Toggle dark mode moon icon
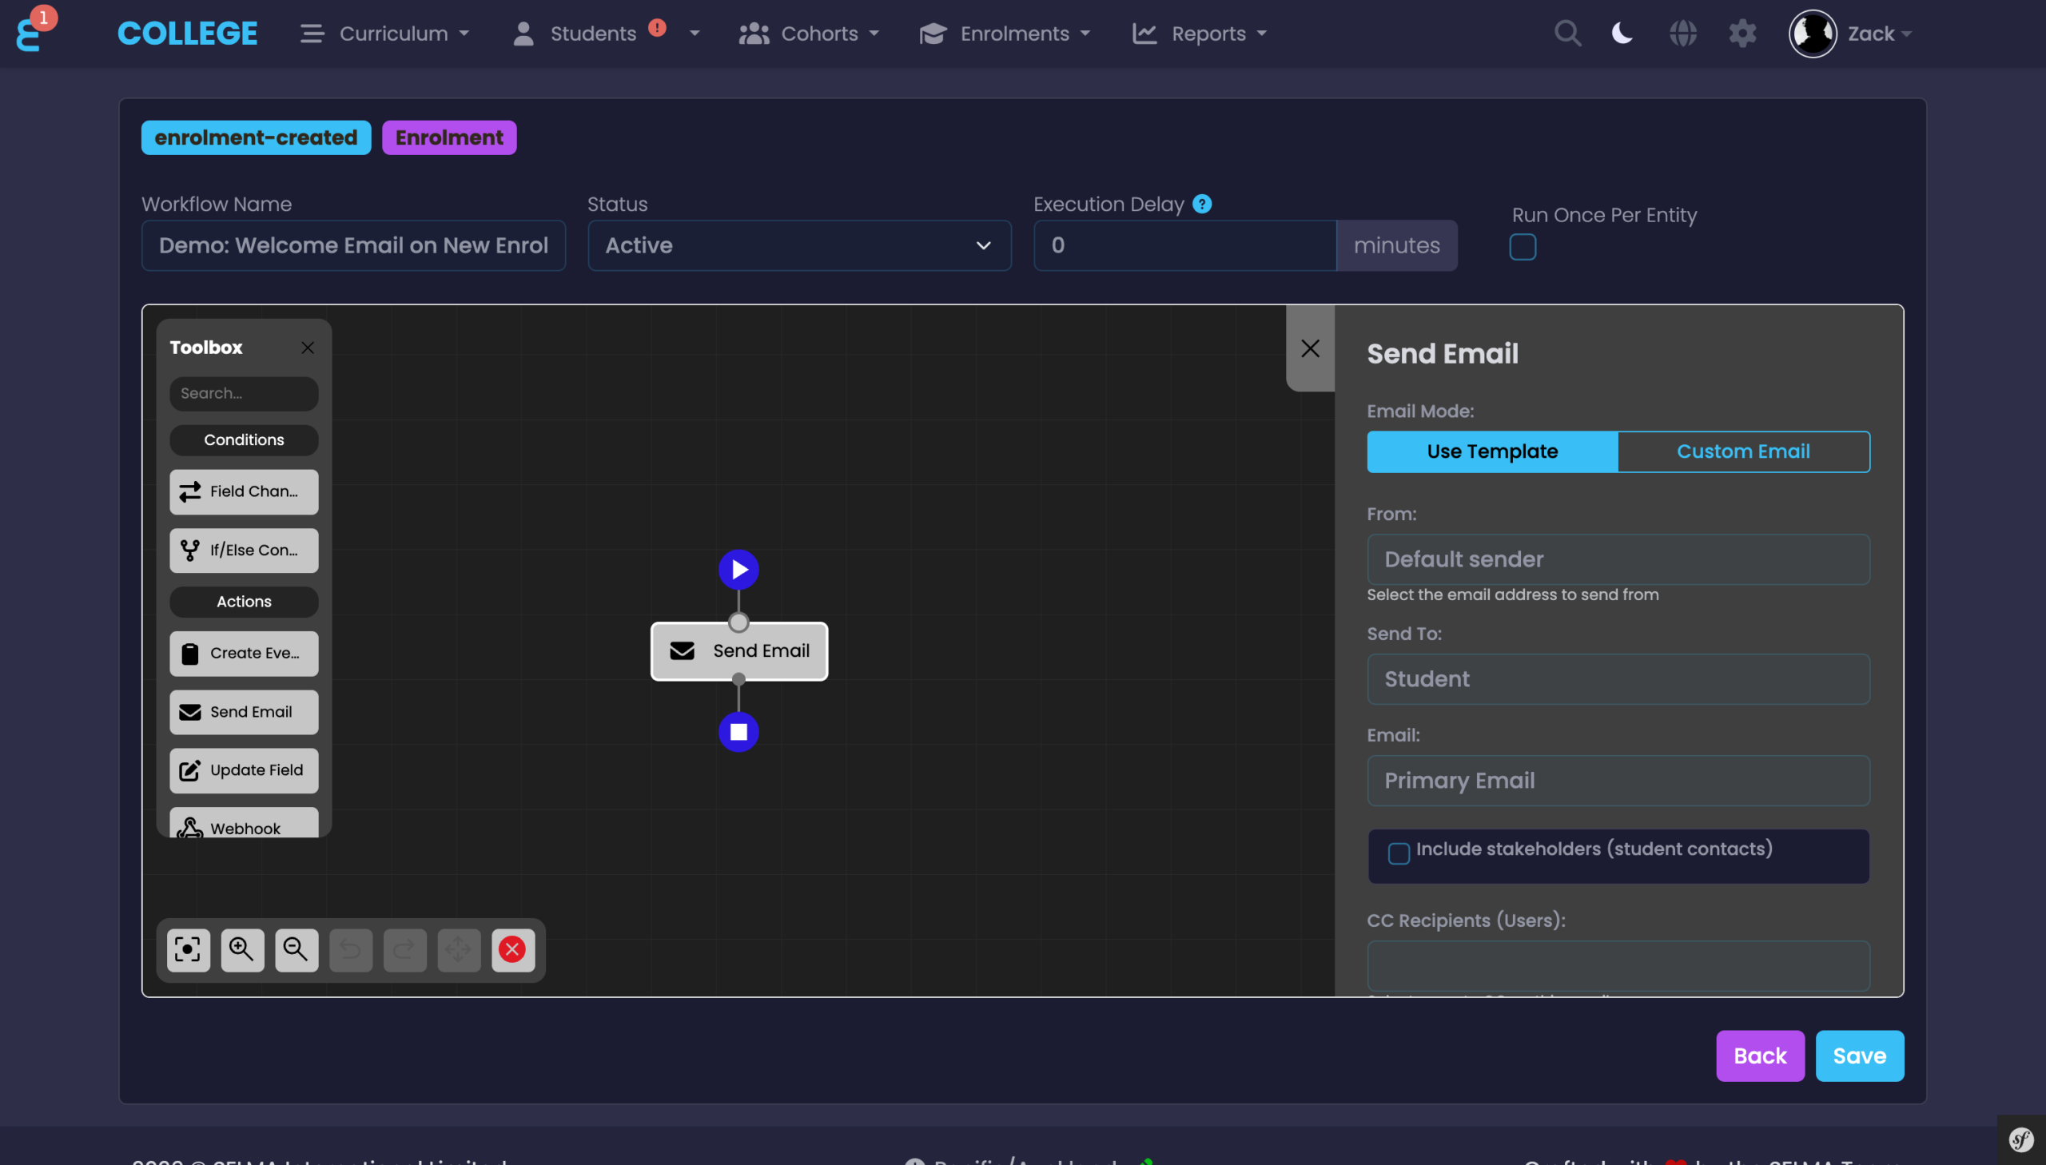This screenshot has height=1165, width=2046. tap(1622, 34)
